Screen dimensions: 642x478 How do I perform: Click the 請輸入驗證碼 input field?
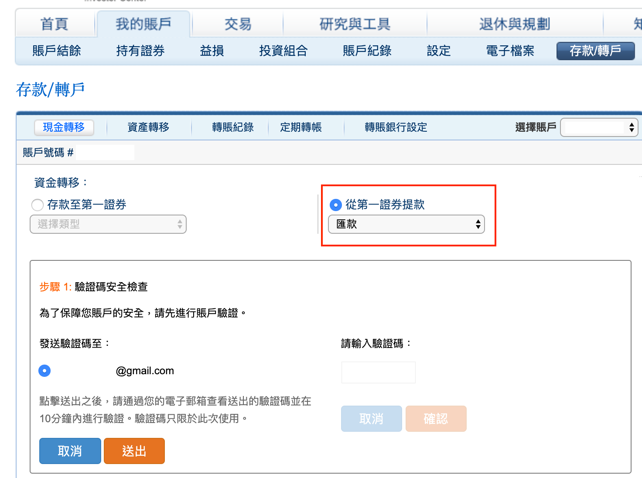(379, 372)
